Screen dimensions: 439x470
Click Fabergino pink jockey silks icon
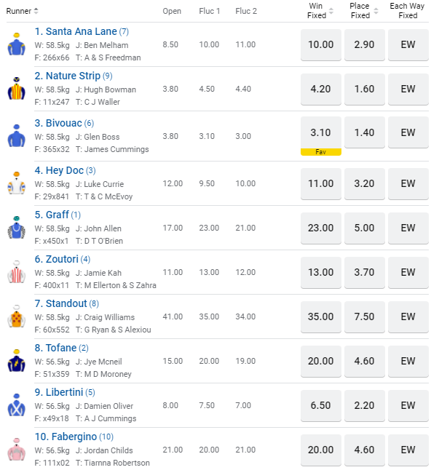pos(16,450)
